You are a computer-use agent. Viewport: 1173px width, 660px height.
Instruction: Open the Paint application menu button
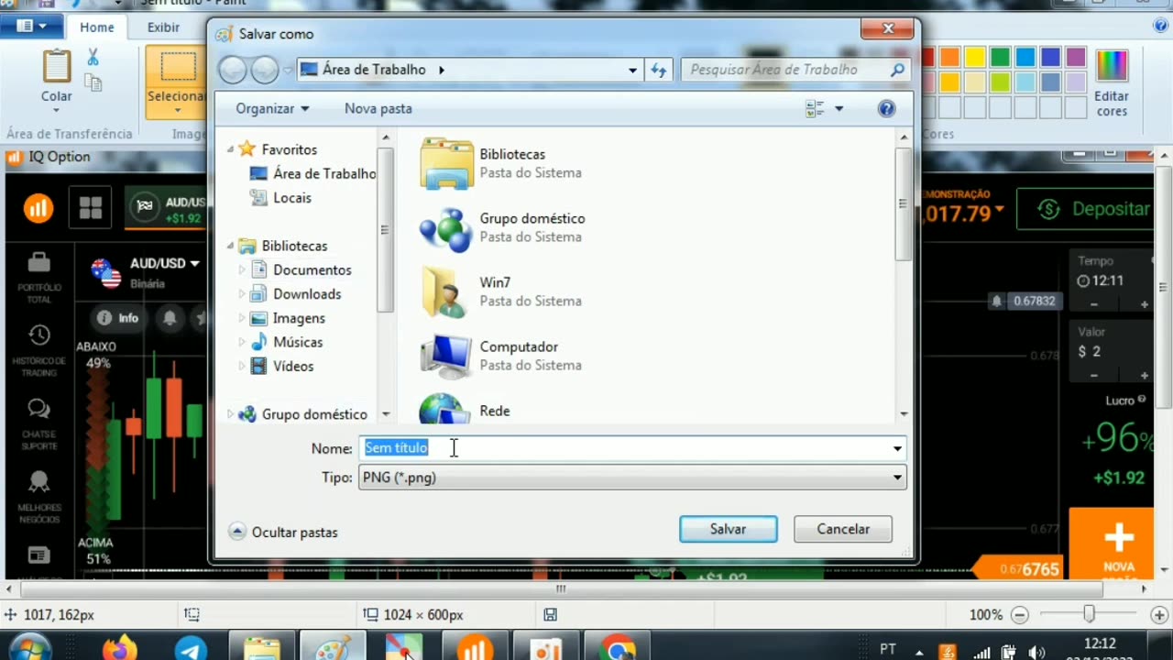pyautogui.click(x=31, y=27)
